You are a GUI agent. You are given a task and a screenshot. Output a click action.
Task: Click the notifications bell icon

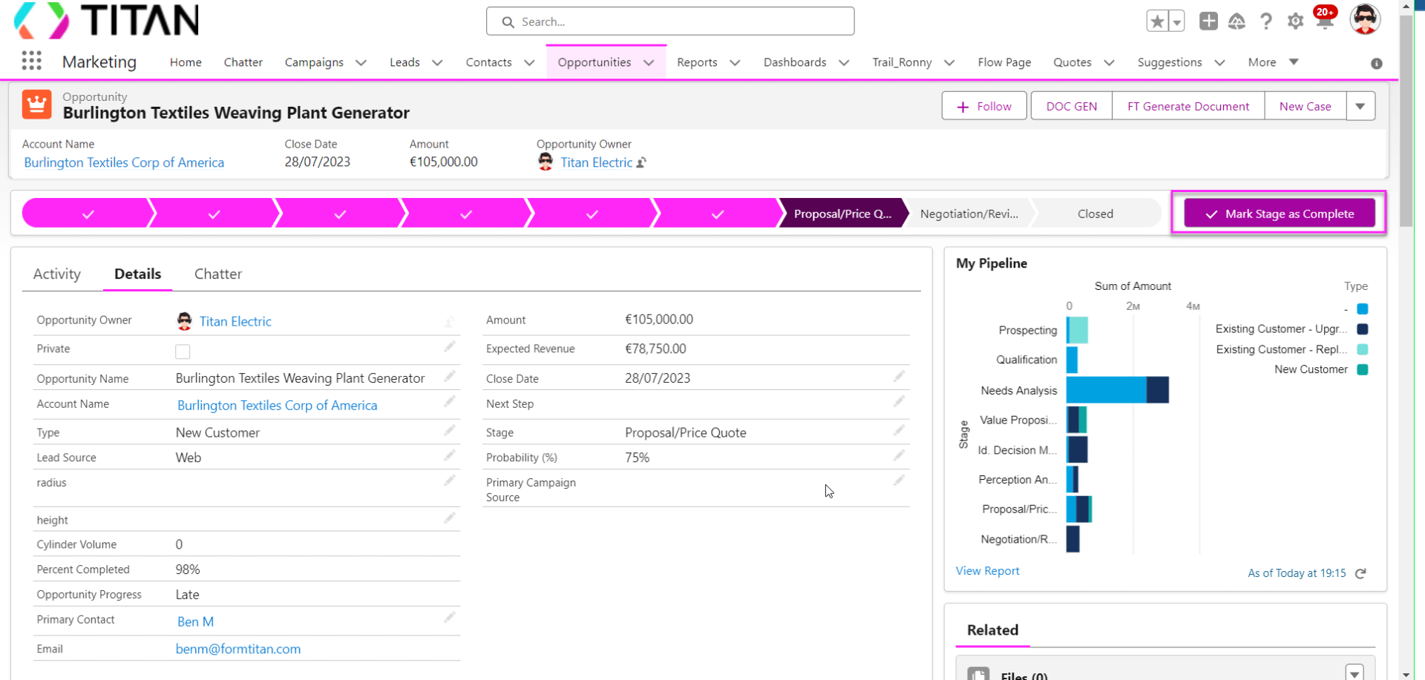pyautogui.click(x=1325, y=22)
